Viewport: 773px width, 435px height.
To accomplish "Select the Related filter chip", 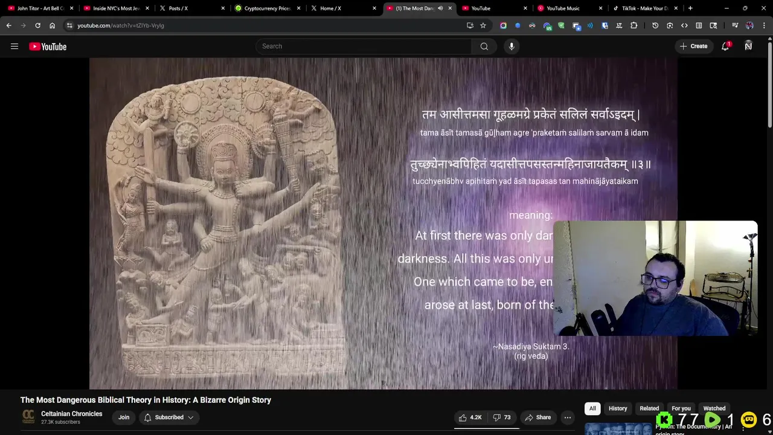I will [649, 408].
